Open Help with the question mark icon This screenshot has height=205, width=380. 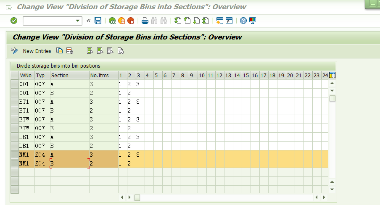[x=243, y=21]
